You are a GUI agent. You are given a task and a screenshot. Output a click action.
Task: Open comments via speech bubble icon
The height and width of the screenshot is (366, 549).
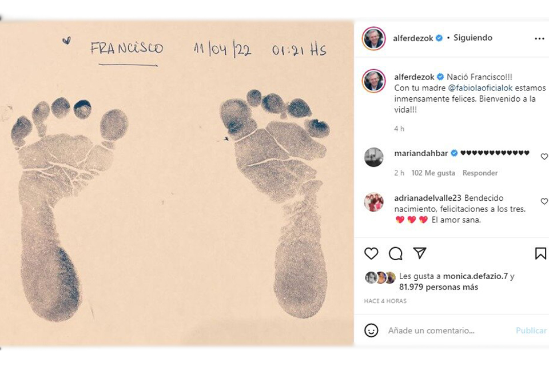(x=395, y=253)
